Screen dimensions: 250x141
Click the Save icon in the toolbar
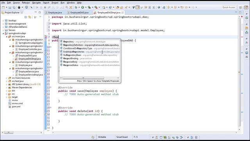click(x=10, y=7)
